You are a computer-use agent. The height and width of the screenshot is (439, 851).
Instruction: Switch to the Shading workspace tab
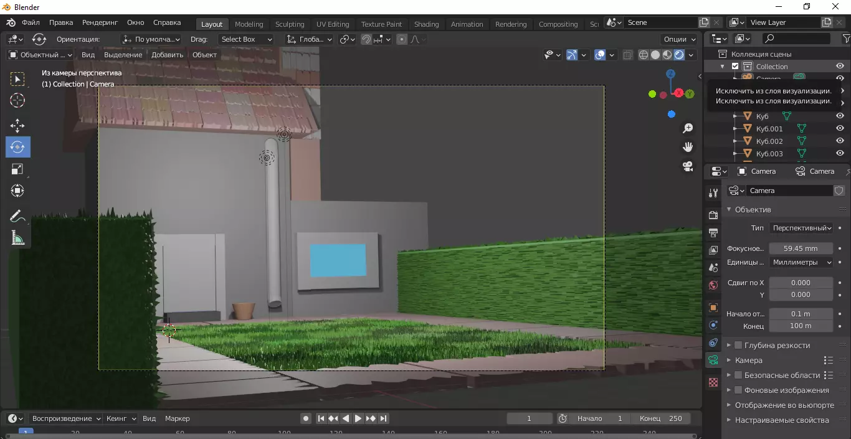(426, 24)
